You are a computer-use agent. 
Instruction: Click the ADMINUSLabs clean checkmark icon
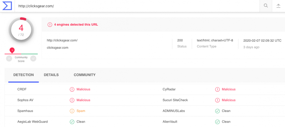click(217, 111)
